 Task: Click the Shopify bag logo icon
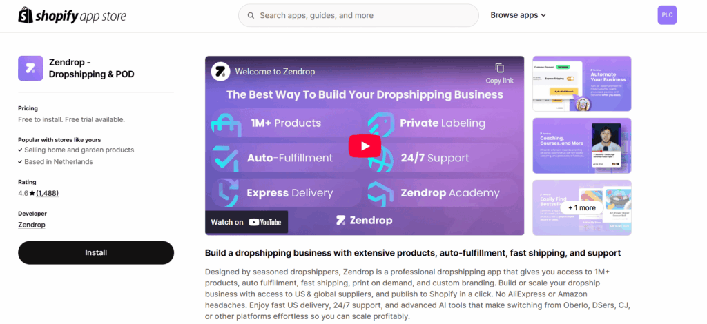click(26, 15)
